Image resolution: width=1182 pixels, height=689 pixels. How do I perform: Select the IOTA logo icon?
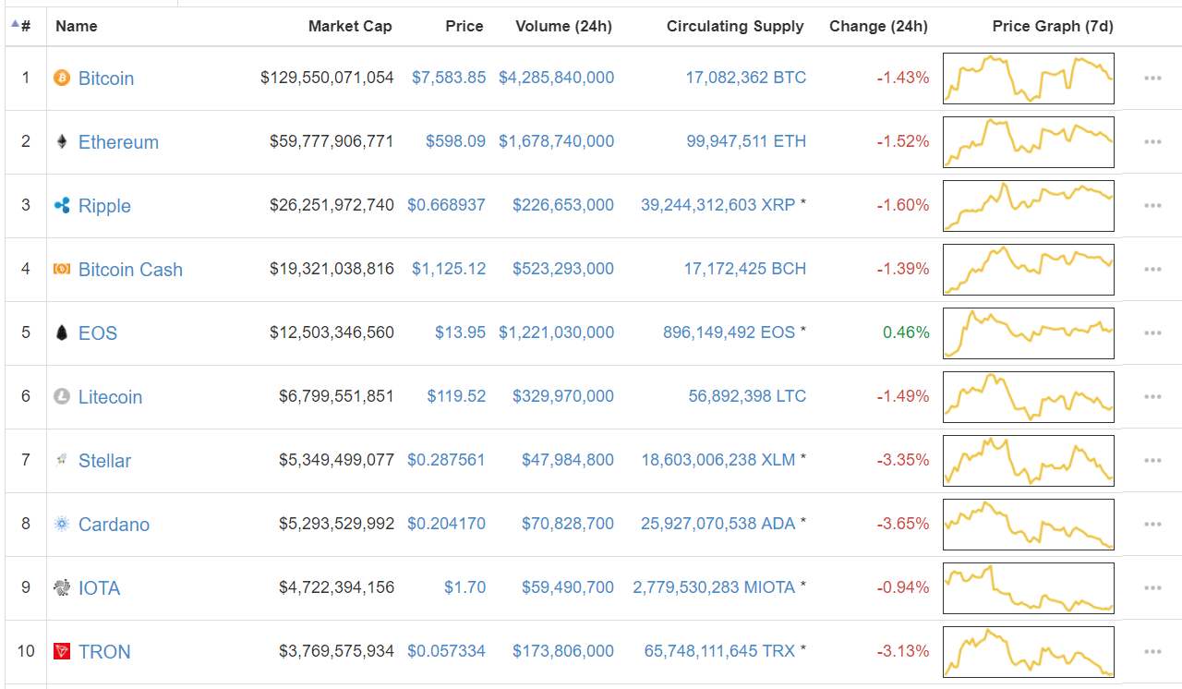[x=61, y=587]
